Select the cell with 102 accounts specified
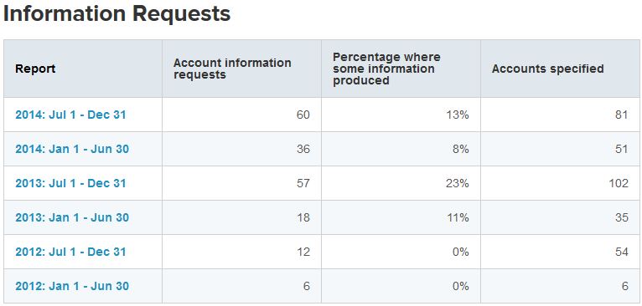 pyautogui.click(x=560, y=183)
